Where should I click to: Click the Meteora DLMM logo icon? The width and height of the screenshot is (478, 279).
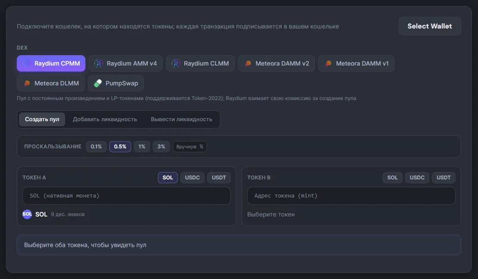27,83
